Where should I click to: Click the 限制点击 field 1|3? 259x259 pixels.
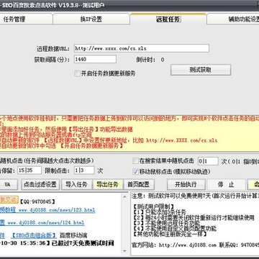coord(84,171)
